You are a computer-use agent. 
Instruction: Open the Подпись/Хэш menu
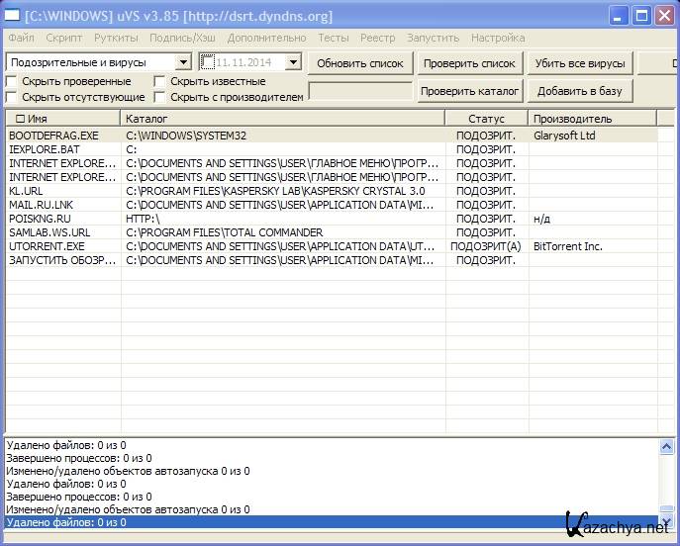[182, 38]
